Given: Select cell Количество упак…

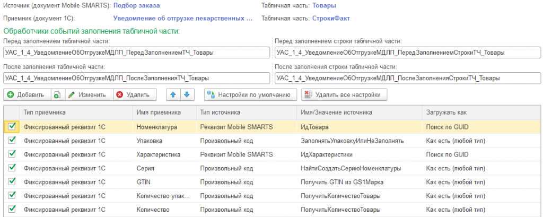Looking at the screenshot, I should (x=164, y=195).
